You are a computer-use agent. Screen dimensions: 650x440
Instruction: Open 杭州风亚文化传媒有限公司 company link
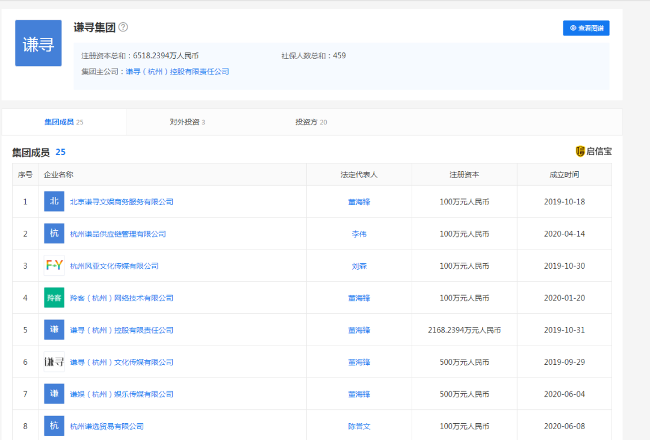pos(114,266)
